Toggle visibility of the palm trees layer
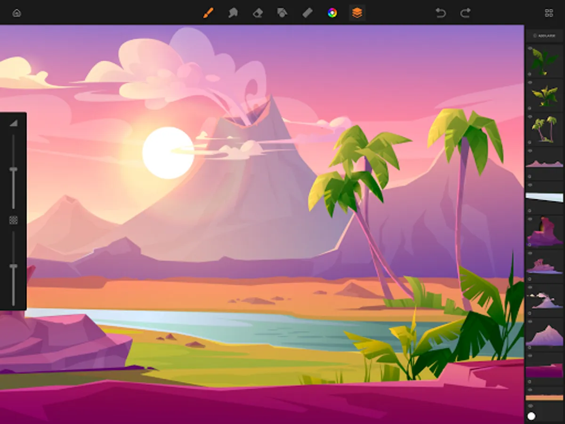 point(530,116)
